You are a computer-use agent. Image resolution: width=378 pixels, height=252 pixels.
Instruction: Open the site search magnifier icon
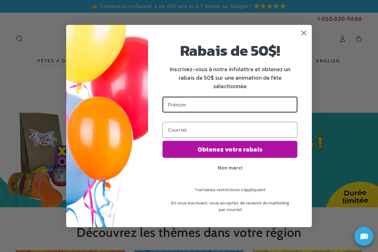tap(19, 38)
